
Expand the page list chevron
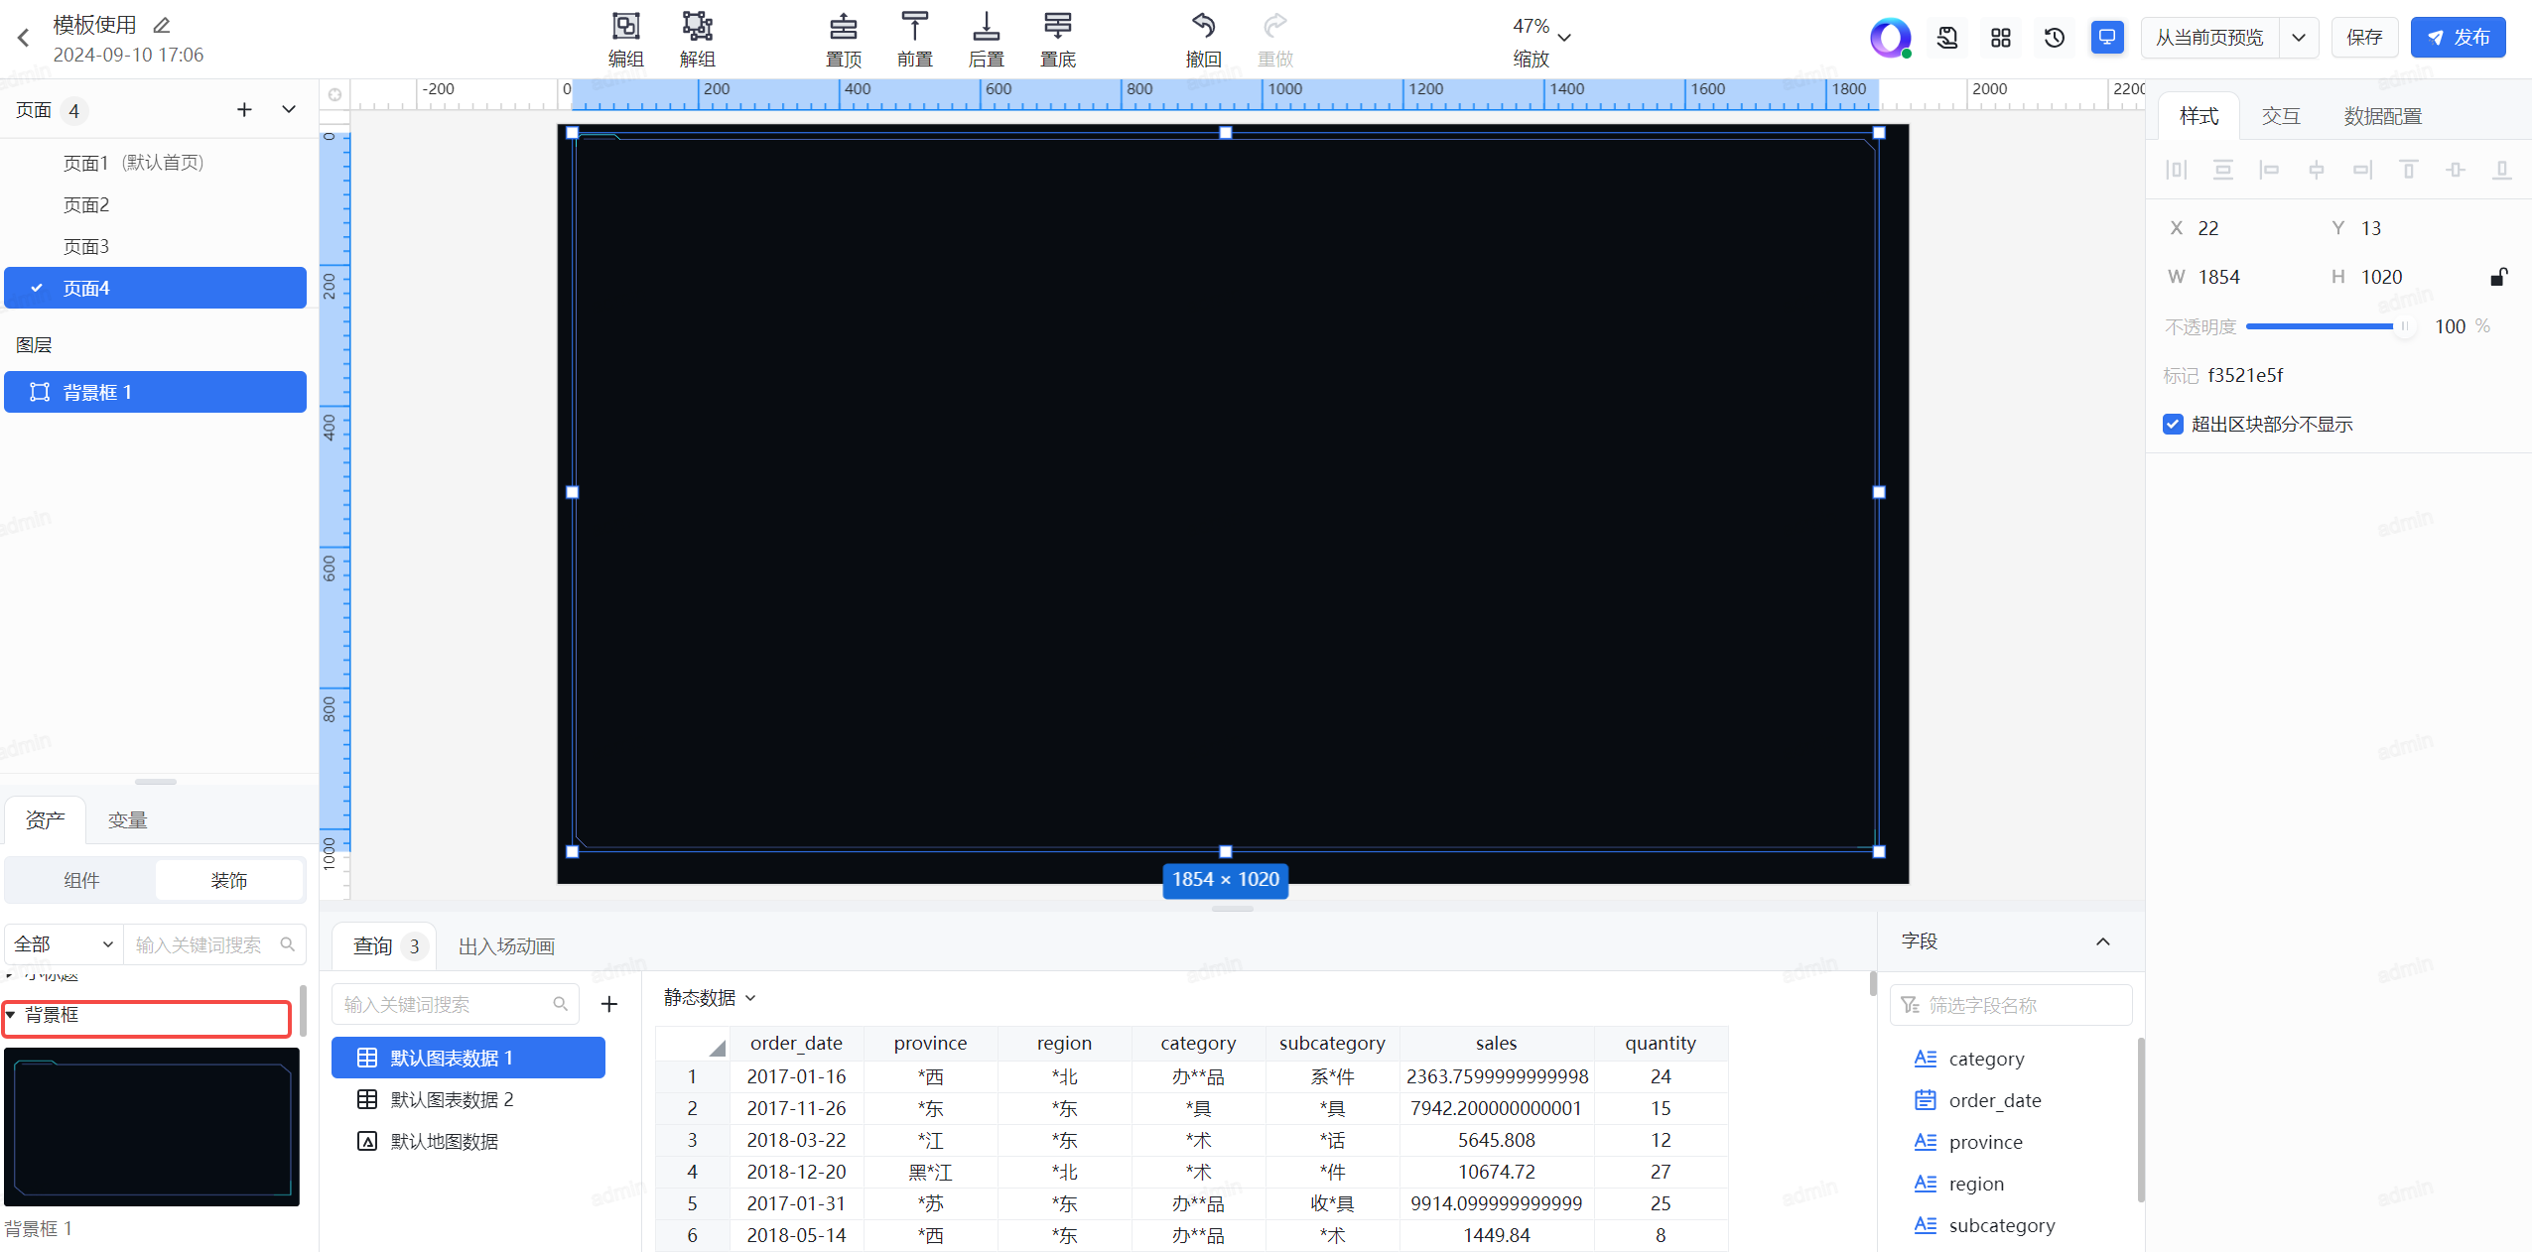[x=289, y=109]
